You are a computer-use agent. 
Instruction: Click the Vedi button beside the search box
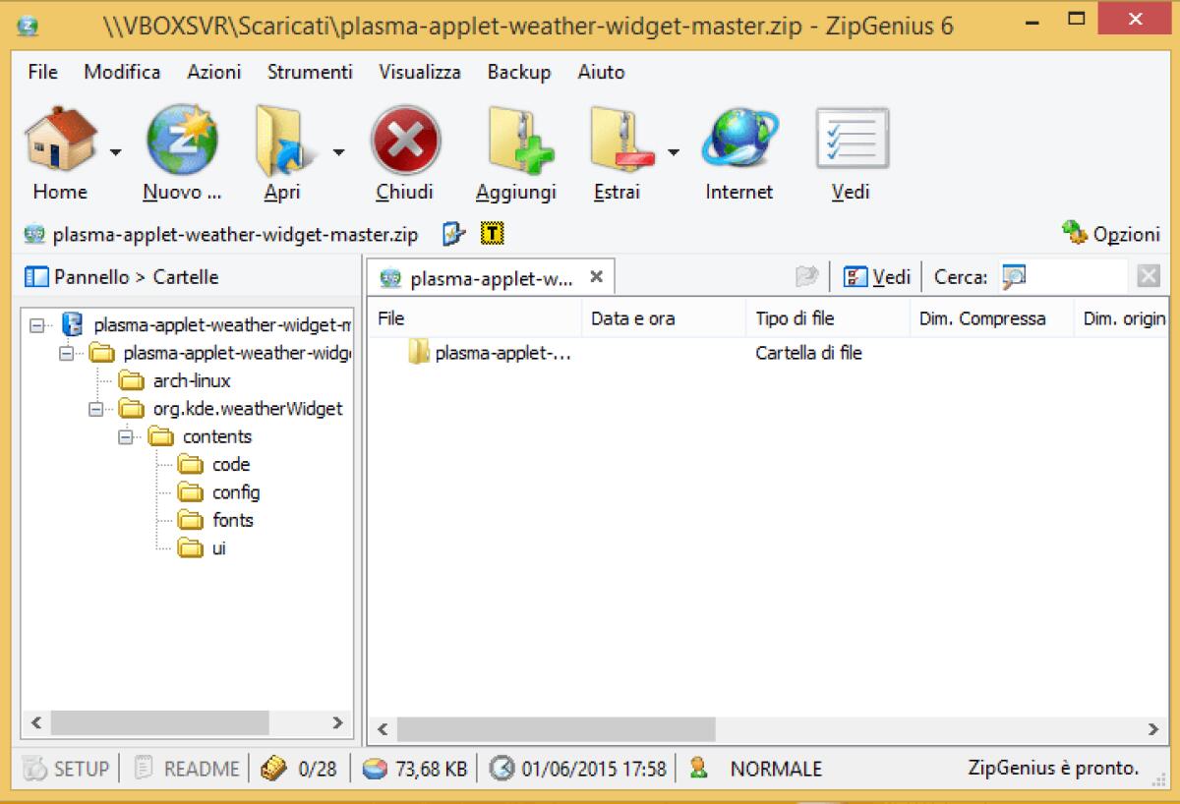pyautogui.click(x=883, y=276)
